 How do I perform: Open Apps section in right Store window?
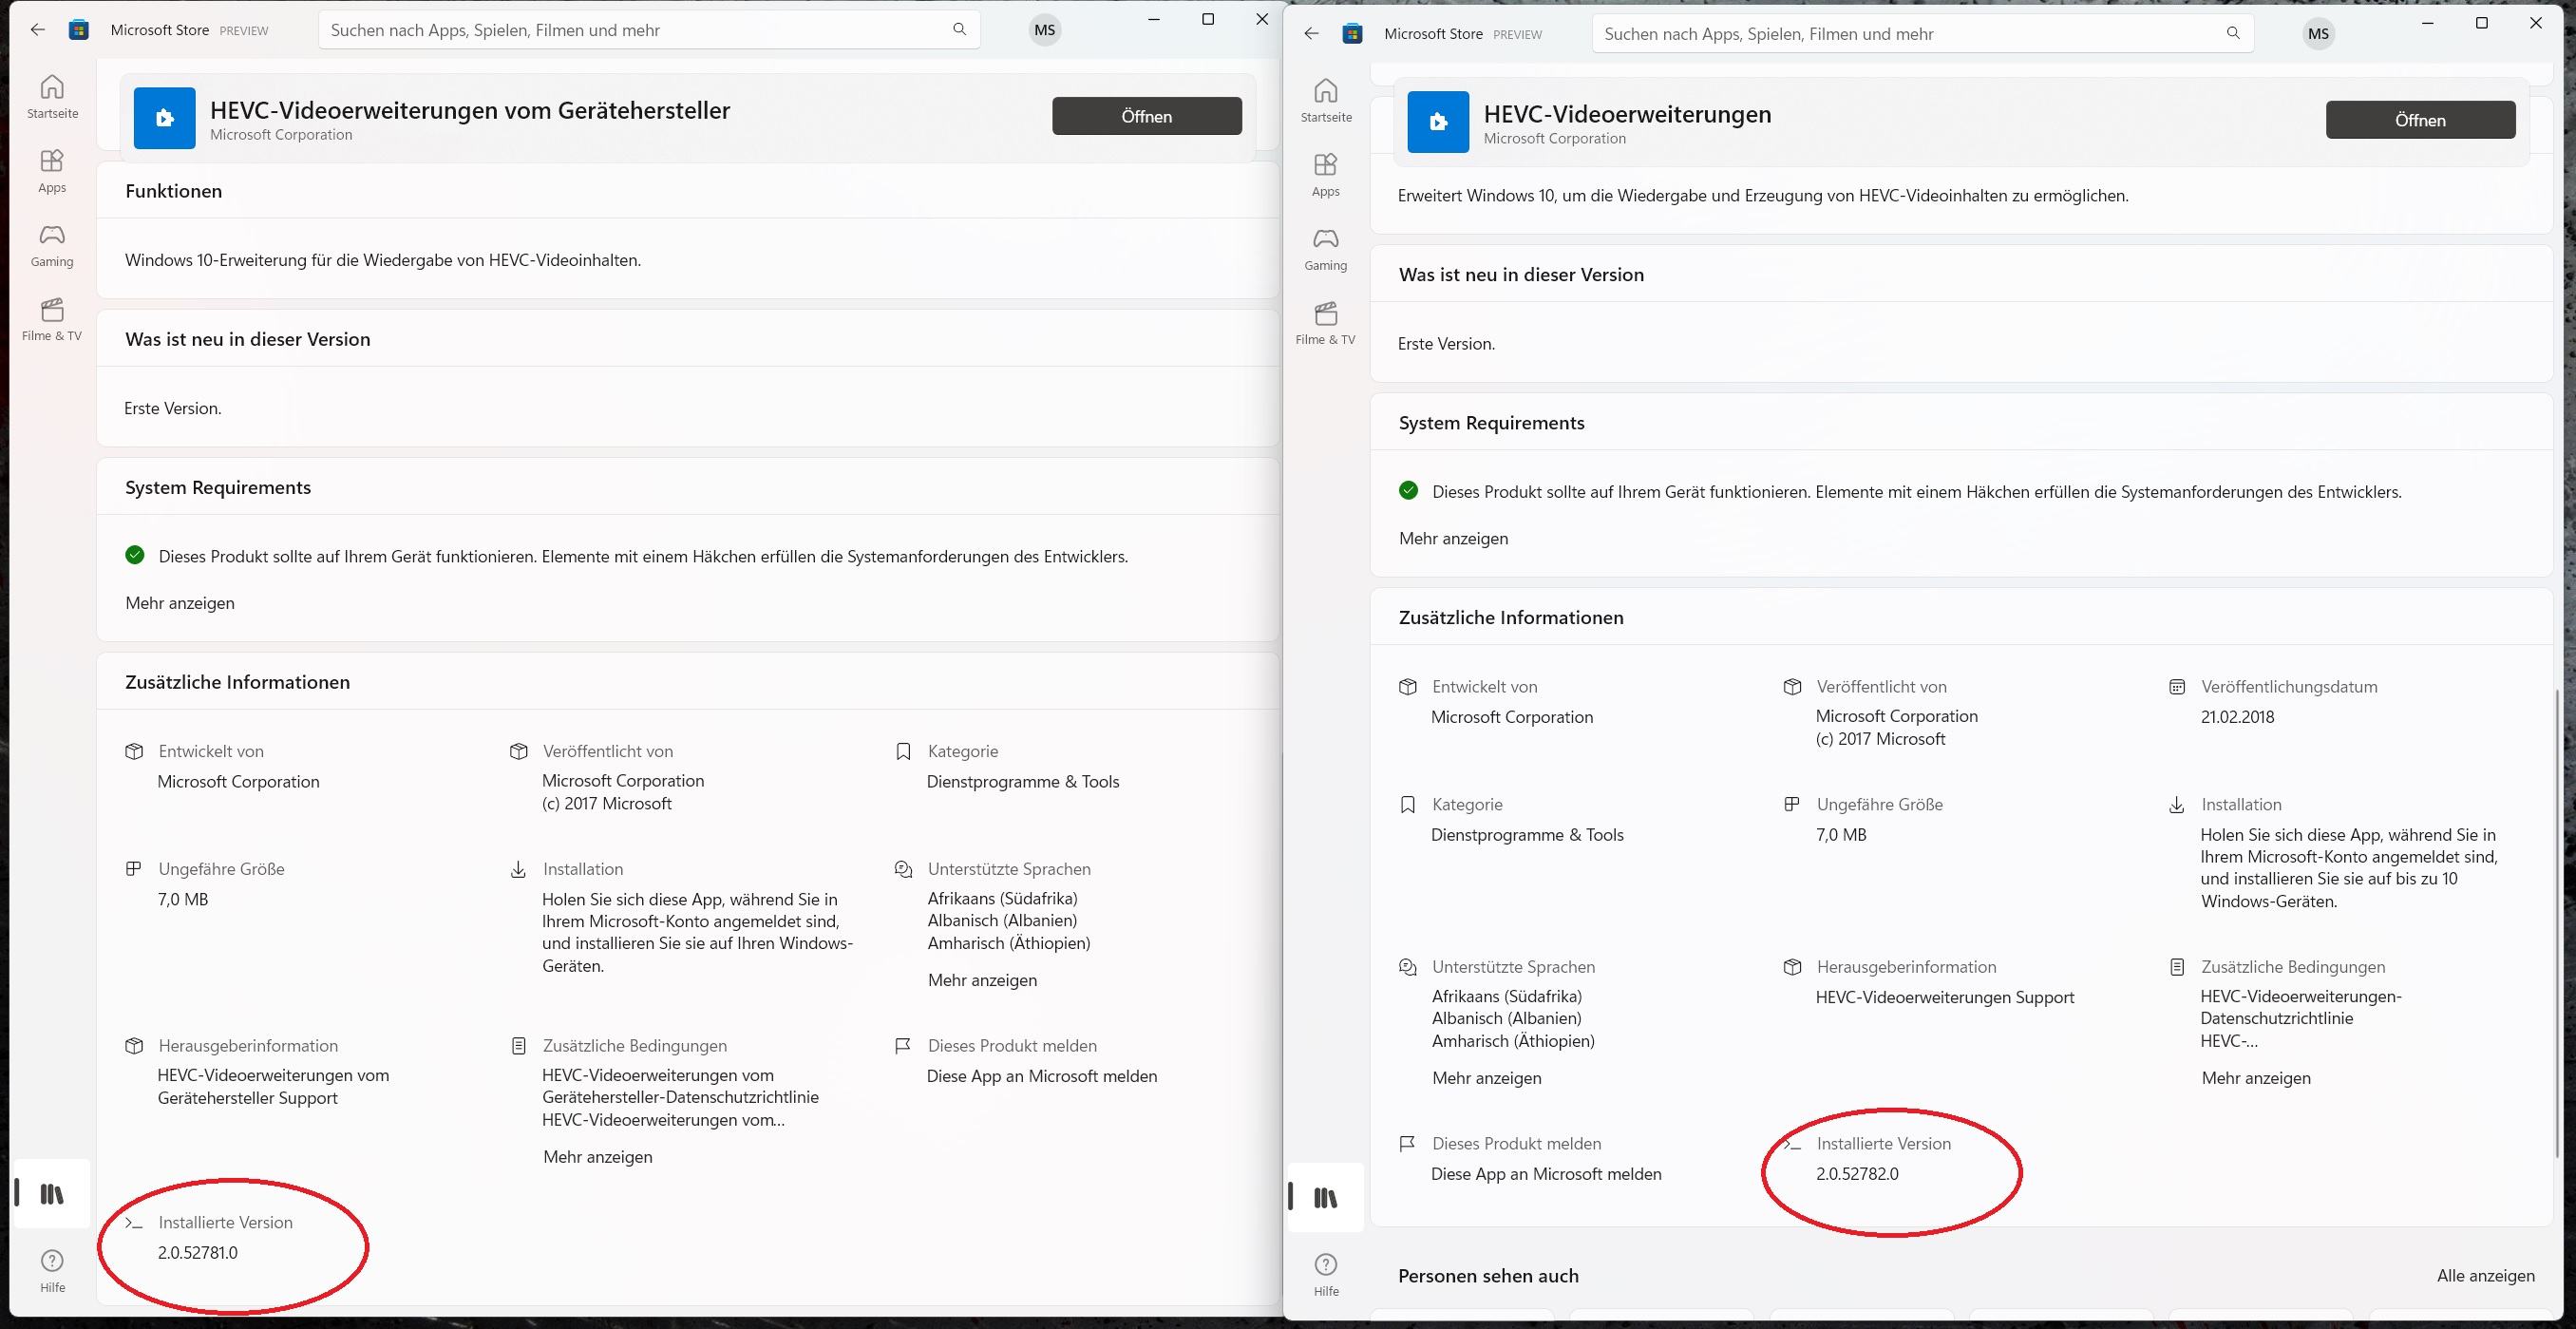click(1325, 174)
